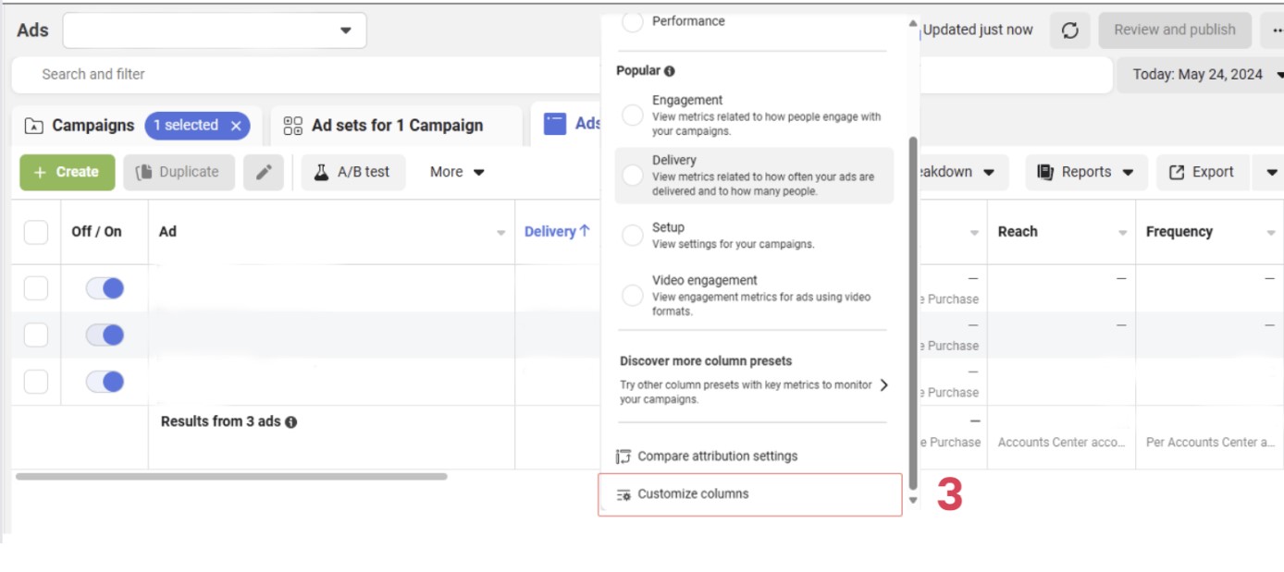Check the select-all checkbox in header row

(35, 232)
